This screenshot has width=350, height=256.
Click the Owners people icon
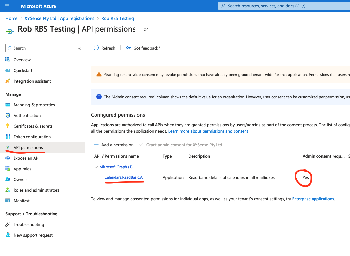[8, 179]
